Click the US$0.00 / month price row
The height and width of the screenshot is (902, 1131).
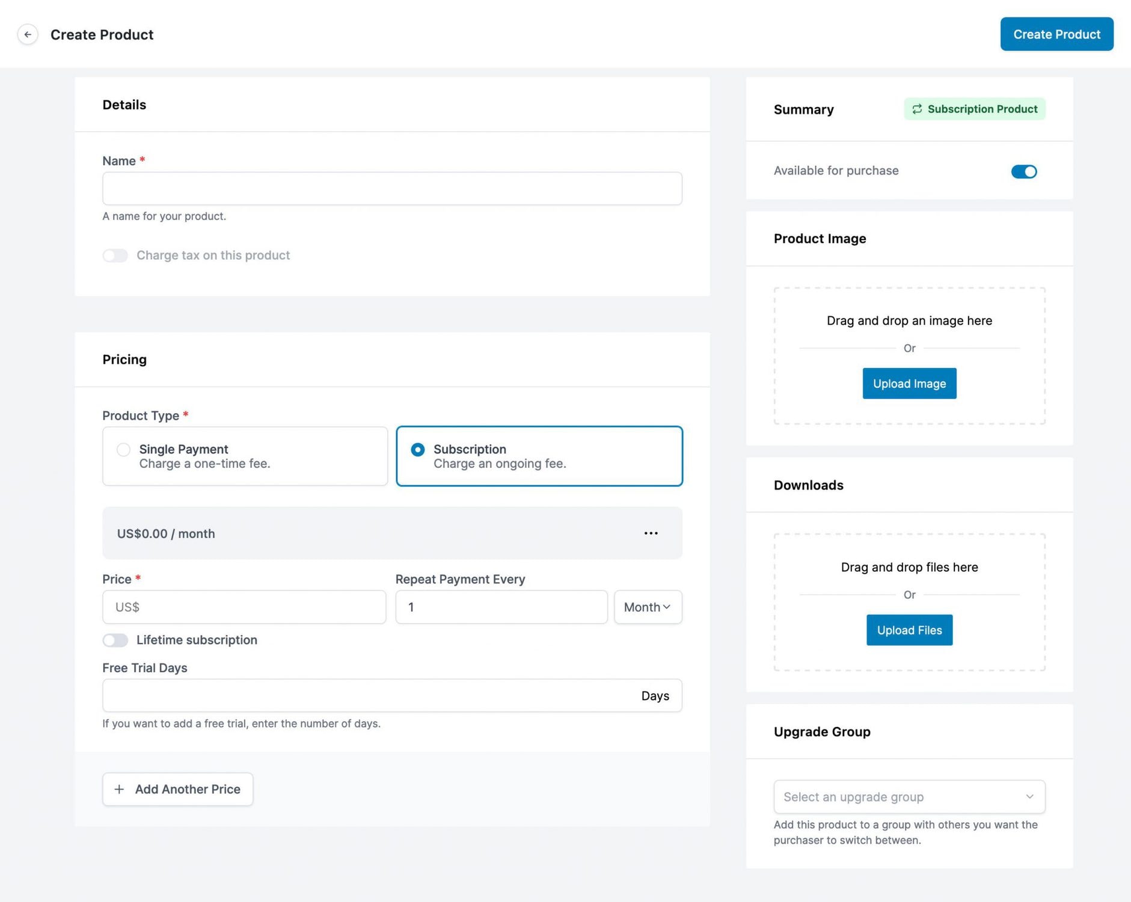392,533
